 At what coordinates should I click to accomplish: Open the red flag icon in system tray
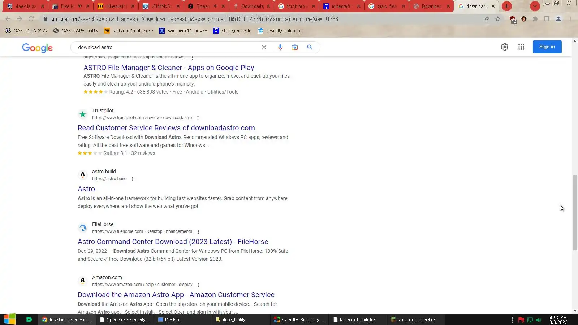tap(521, 320)
